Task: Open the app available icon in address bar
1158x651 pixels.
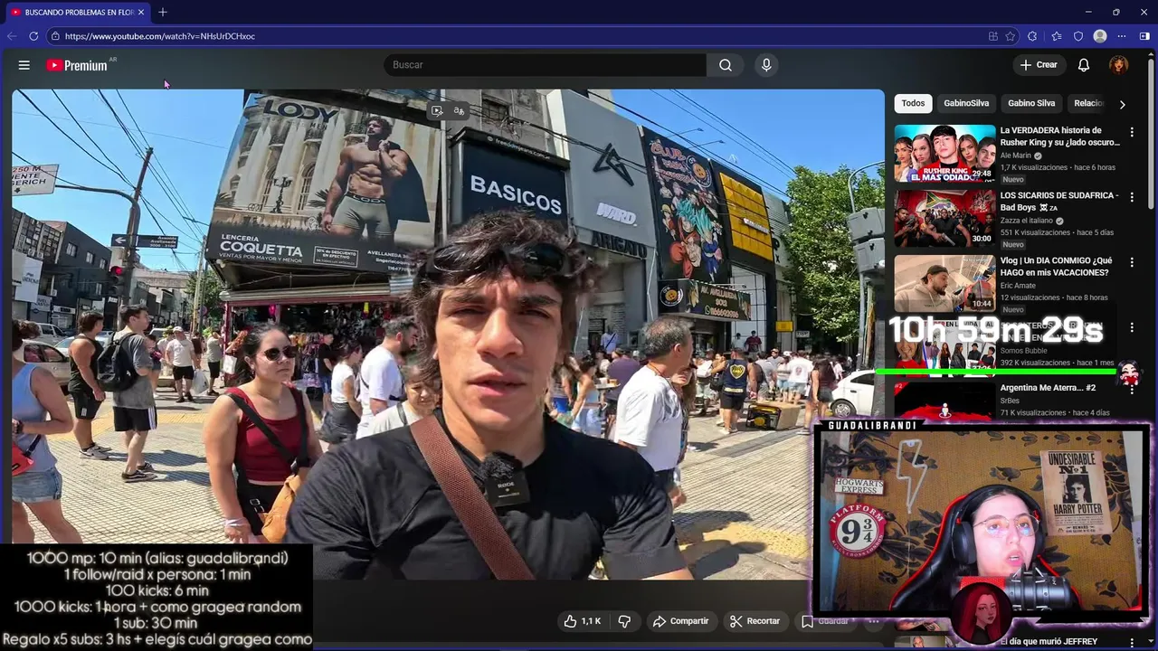Action: point(993,36)
